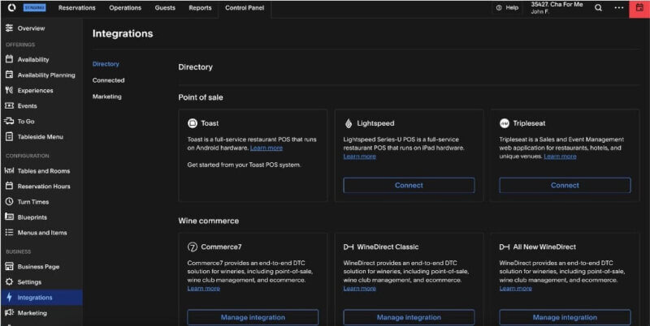Switch to the Marketing integrations section

[x=107, y=97]
